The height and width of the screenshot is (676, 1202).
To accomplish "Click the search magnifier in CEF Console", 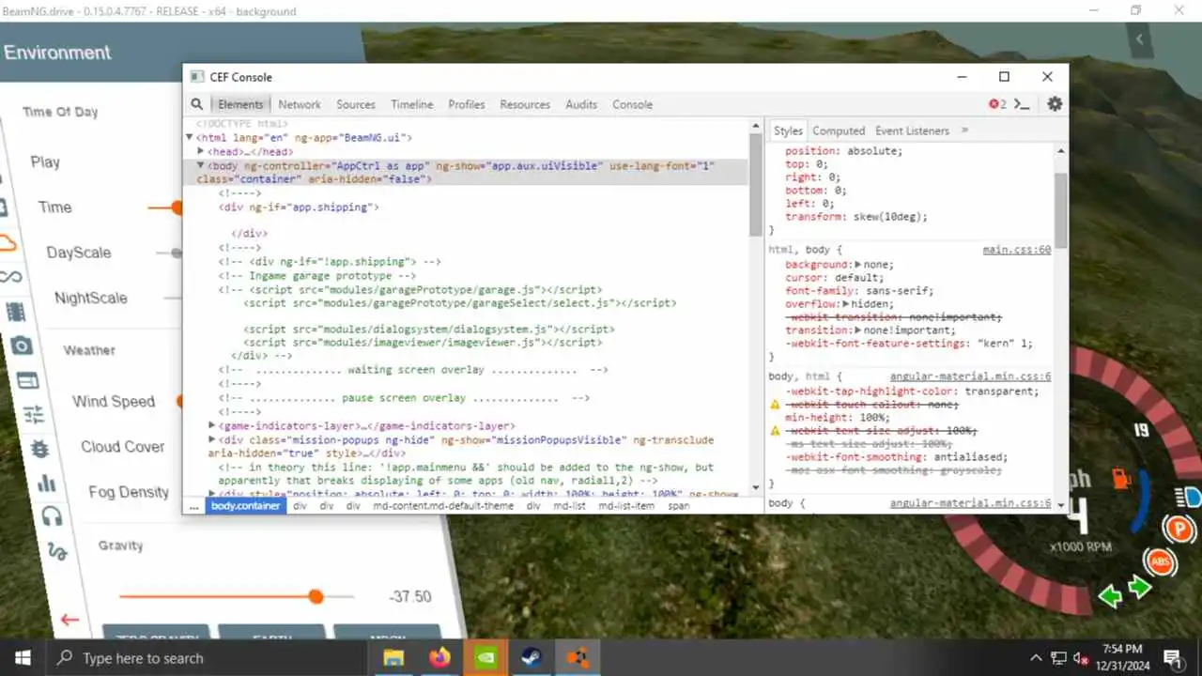I will click(197, 104).
